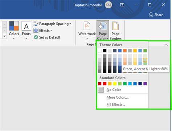This screenshot has width=172, height=131.
Task: Pick black theme color swatch
Action: [x=105, y=50]
